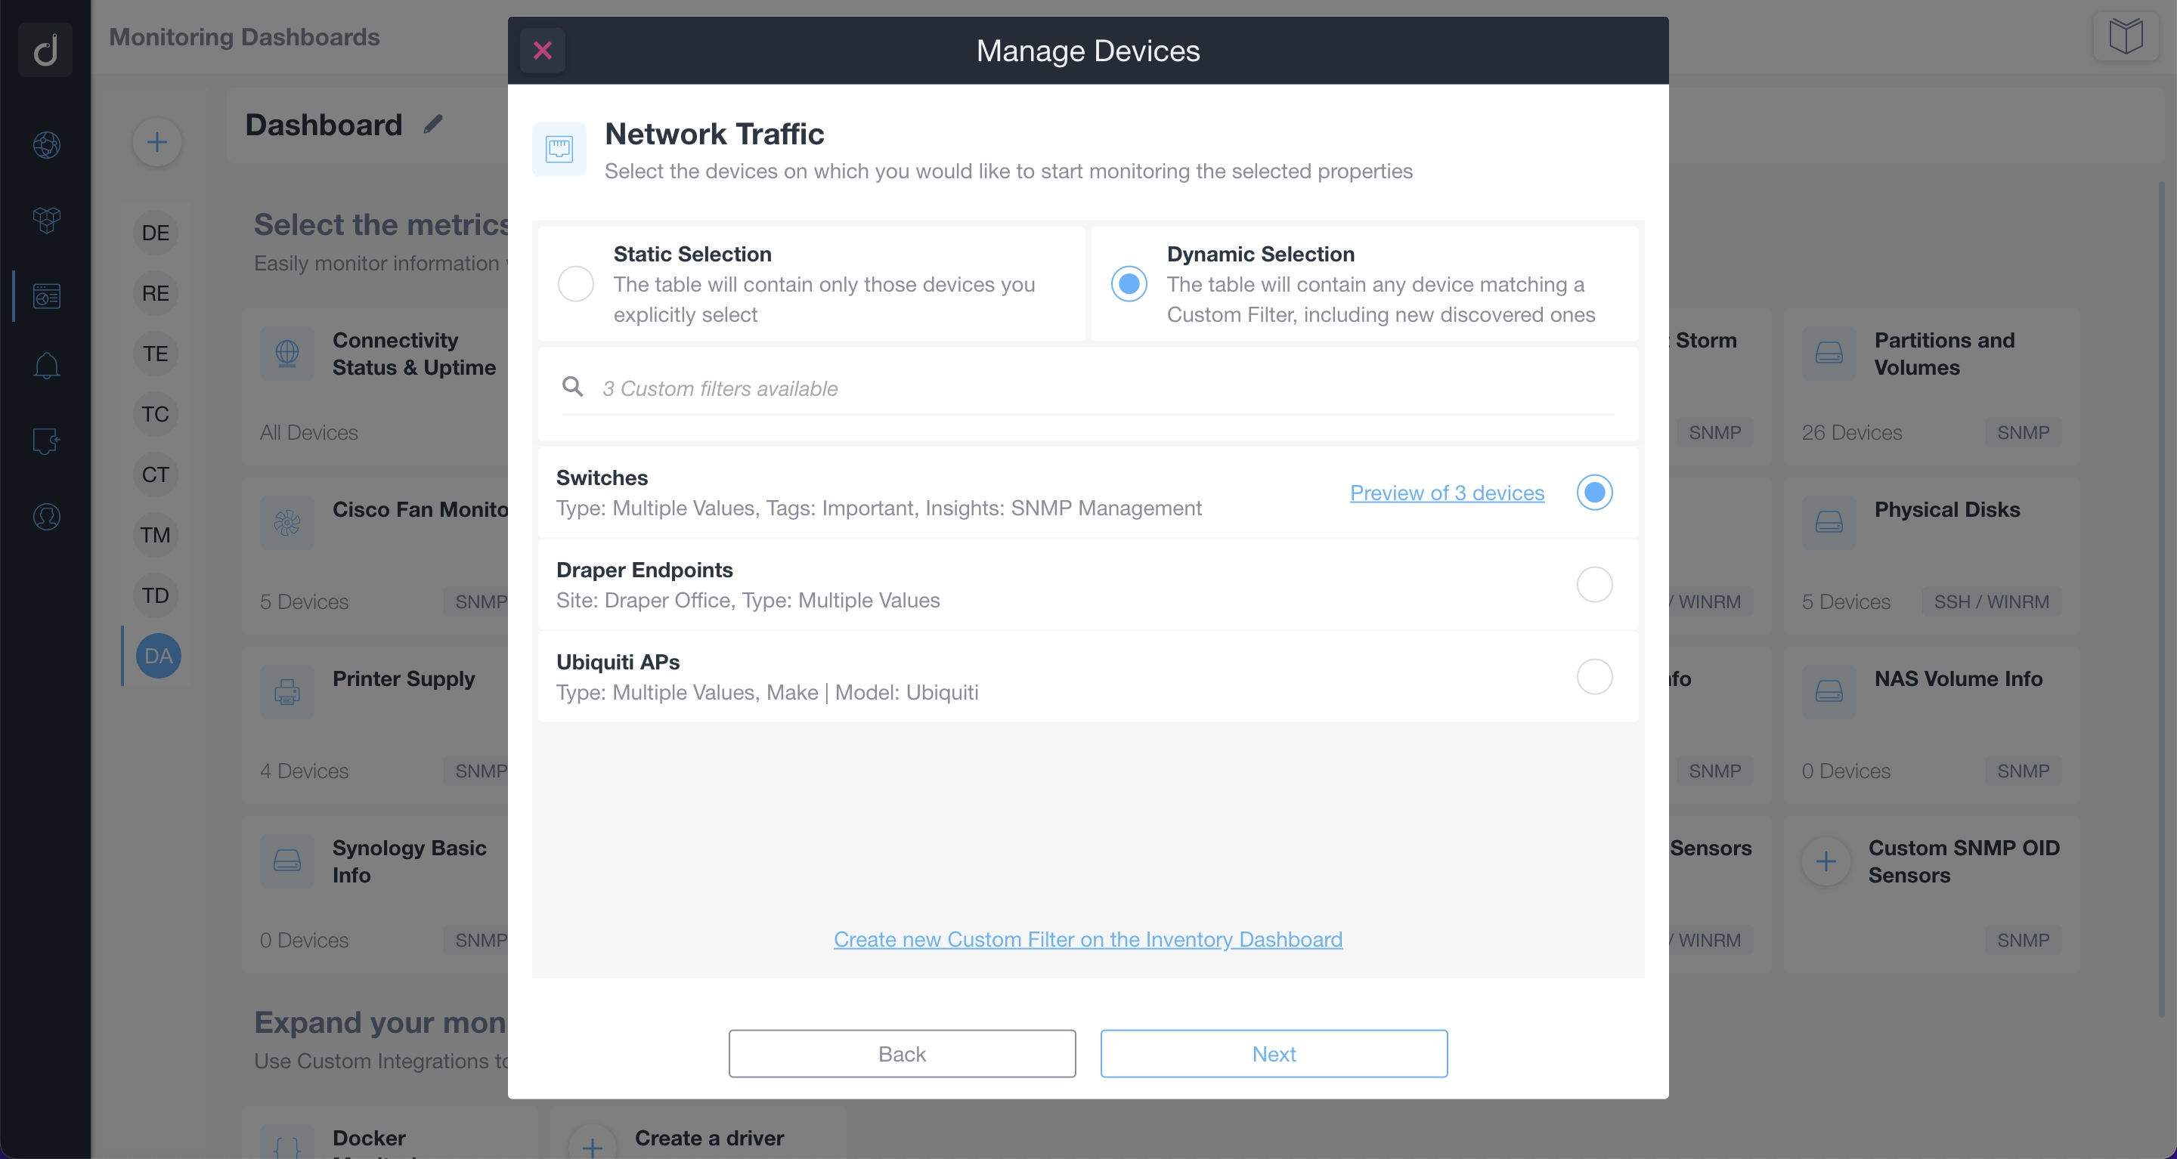
Task: Click the Partitions and Volumes disk icon
Action: [x=1829, y=353]
